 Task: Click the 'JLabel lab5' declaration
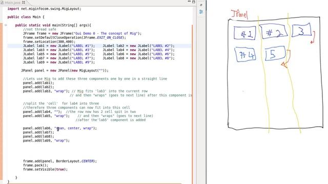pyautogui.click(x=59, y=54)
